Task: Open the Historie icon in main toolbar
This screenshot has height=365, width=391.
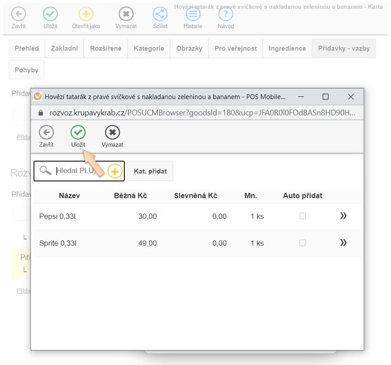Action: (193, 14)
